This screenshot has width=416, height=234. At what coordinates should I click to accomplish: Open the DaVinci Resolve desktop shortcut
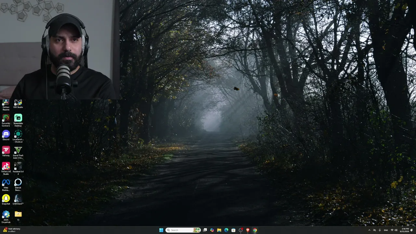point(6,105)
